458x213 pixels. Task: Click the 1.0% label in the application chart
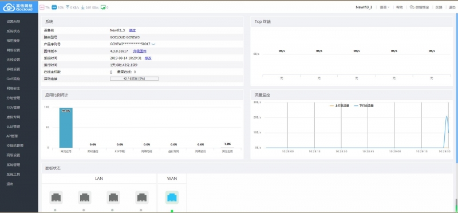227,144
